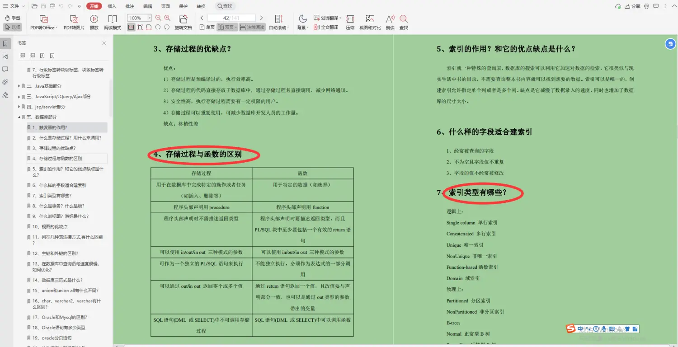The height and width of the screenshot is (347, 678).
Task: Open the comments sidebar panel icon
Action: tap(5, 69)
